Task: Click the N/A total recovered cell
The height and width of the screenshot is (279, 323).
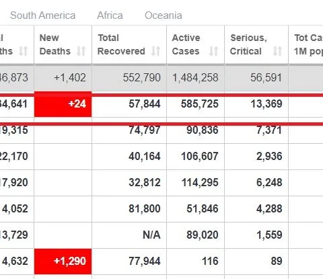Action: coord(129,235)
